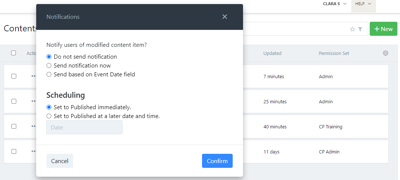The width and height of the screenshot is (400, 180).
Task: Select Do not send notification
Action: coord(49,56)
